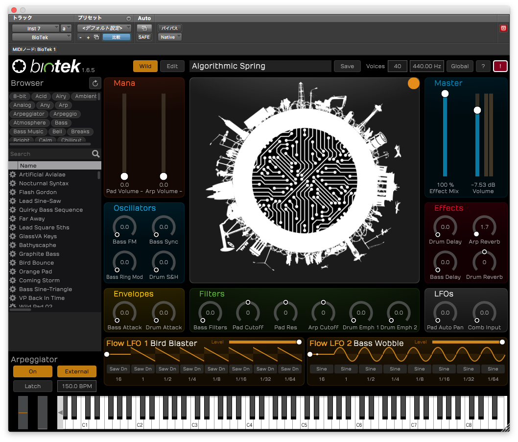The width and height of the screenshot is (518, 442).
Task: Load the Coming Storm preset
Action: (39, 280)
